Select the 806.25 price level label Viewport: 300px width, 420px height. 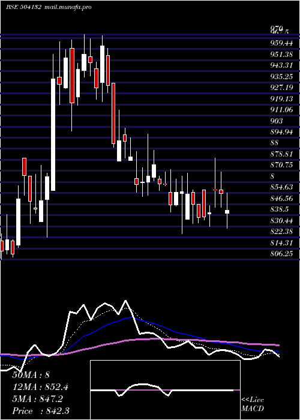[x=281, y=254]
